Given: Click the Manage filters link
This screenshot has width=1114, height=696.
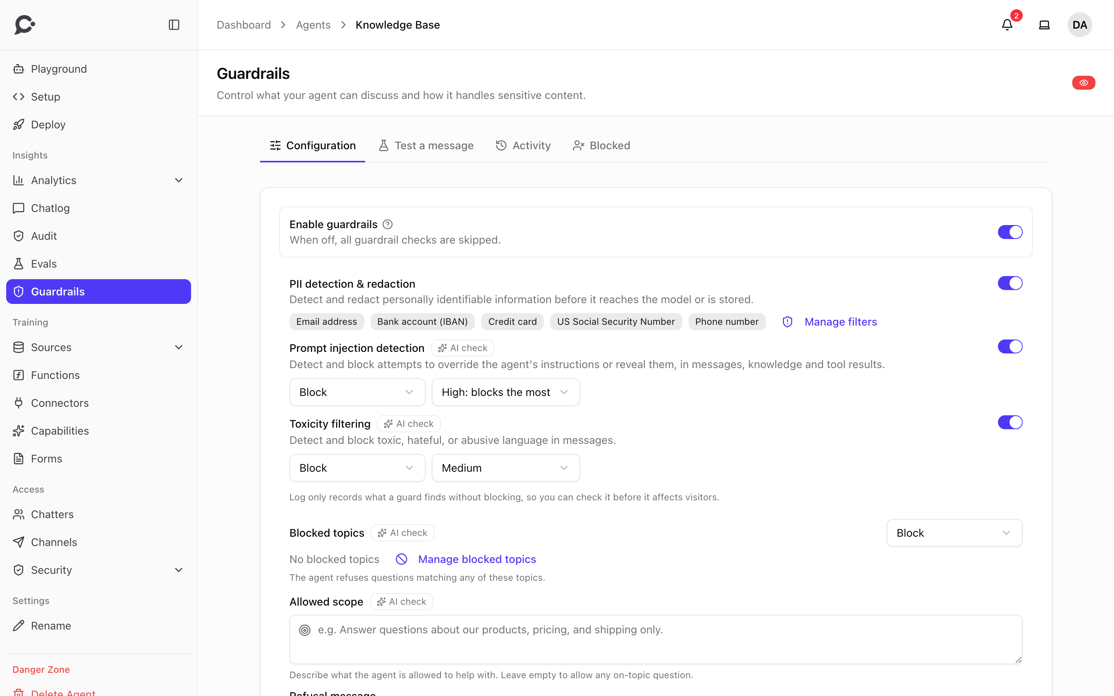Looking at the screenshot, I should 830,322.
